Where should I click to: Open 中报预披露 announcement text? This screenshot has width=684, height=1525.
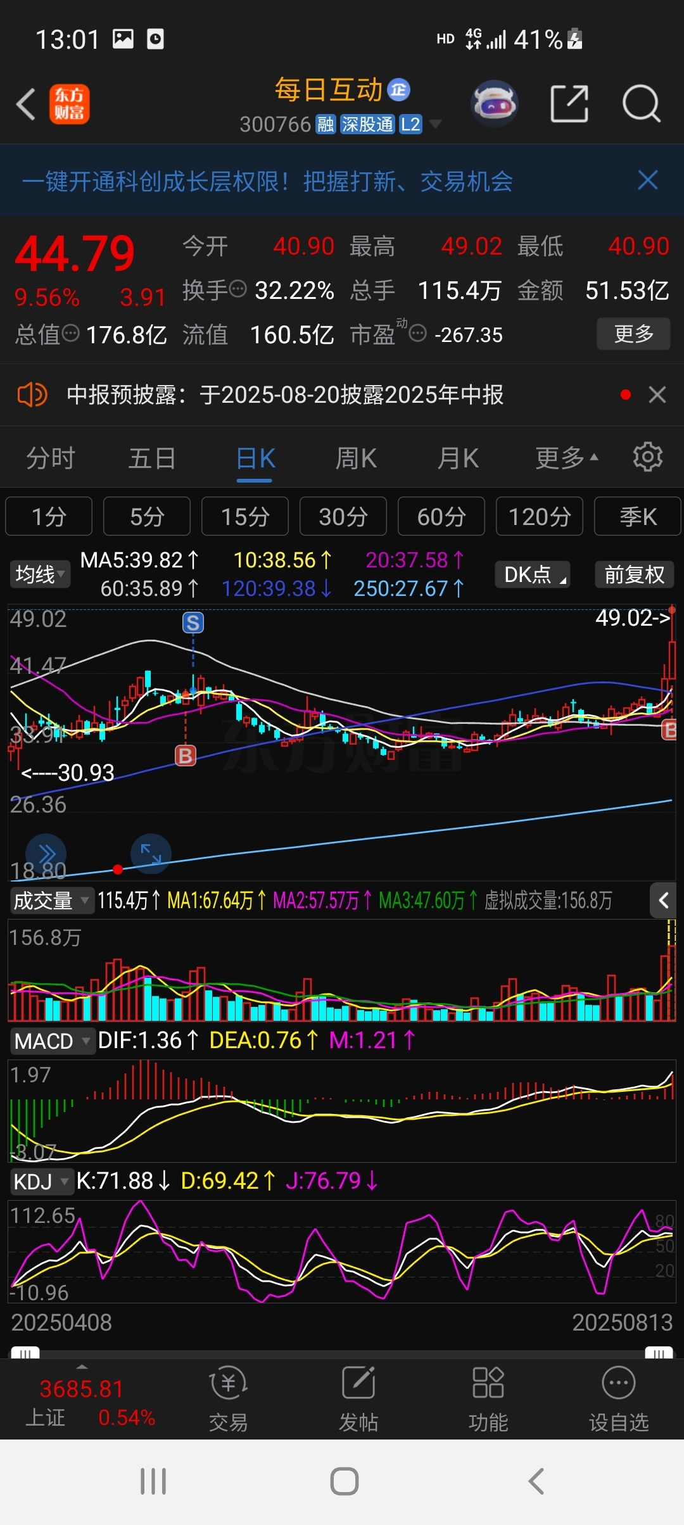point(285,395)
